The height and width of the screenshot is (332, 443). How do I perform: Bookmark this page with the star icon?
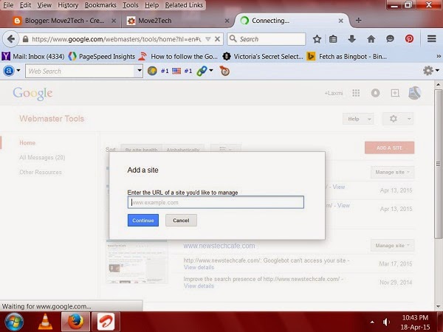coord(317,39)
